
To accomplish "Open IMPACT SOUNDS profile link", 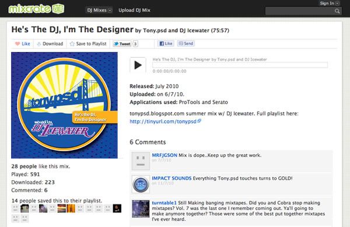I will click(x=171, y=179).
